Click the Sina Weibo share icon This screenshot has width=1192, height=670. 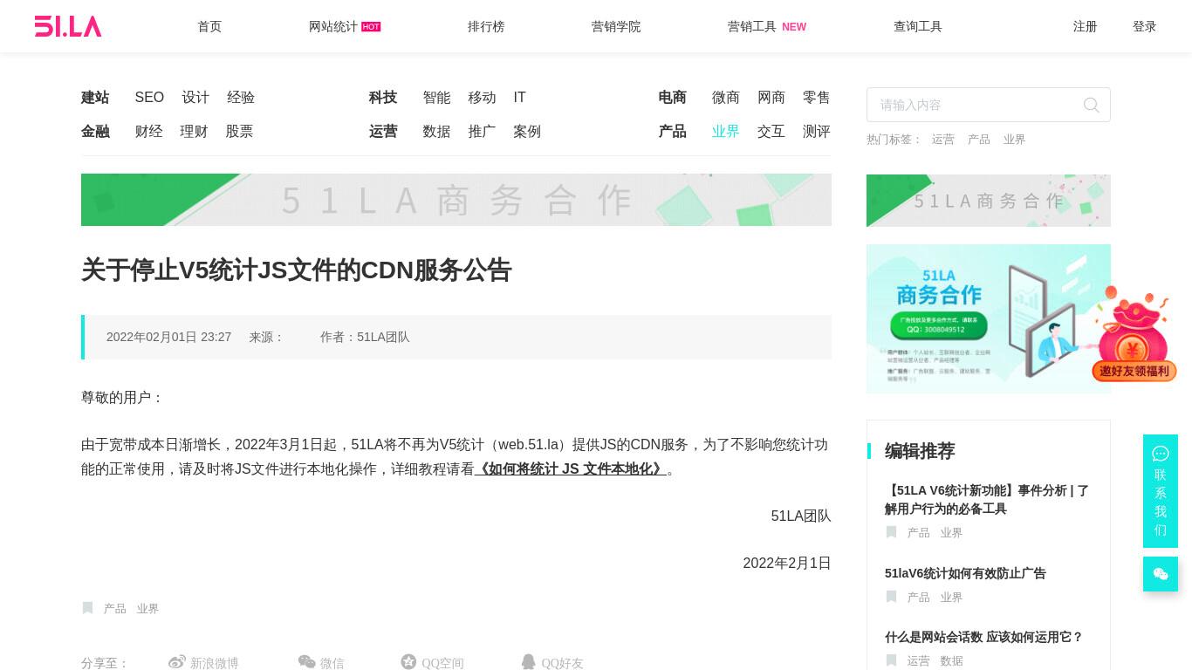tap(177, 662)
